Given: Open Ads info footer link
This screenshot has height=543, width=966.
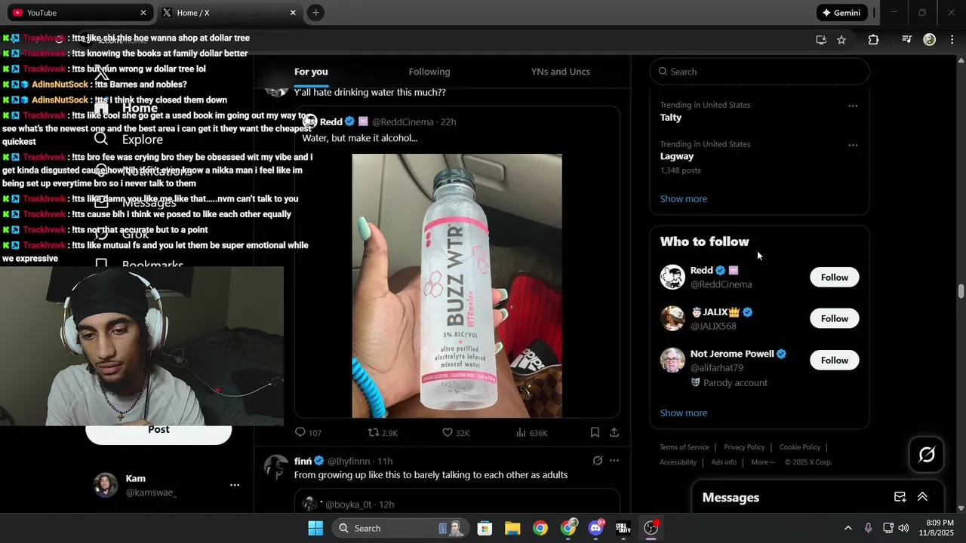Looking at the screenshot, I should (724, 462).
